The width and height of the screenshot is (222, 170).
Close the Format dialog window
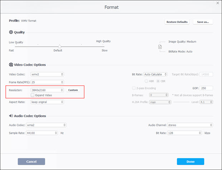(x=217, y=3)
